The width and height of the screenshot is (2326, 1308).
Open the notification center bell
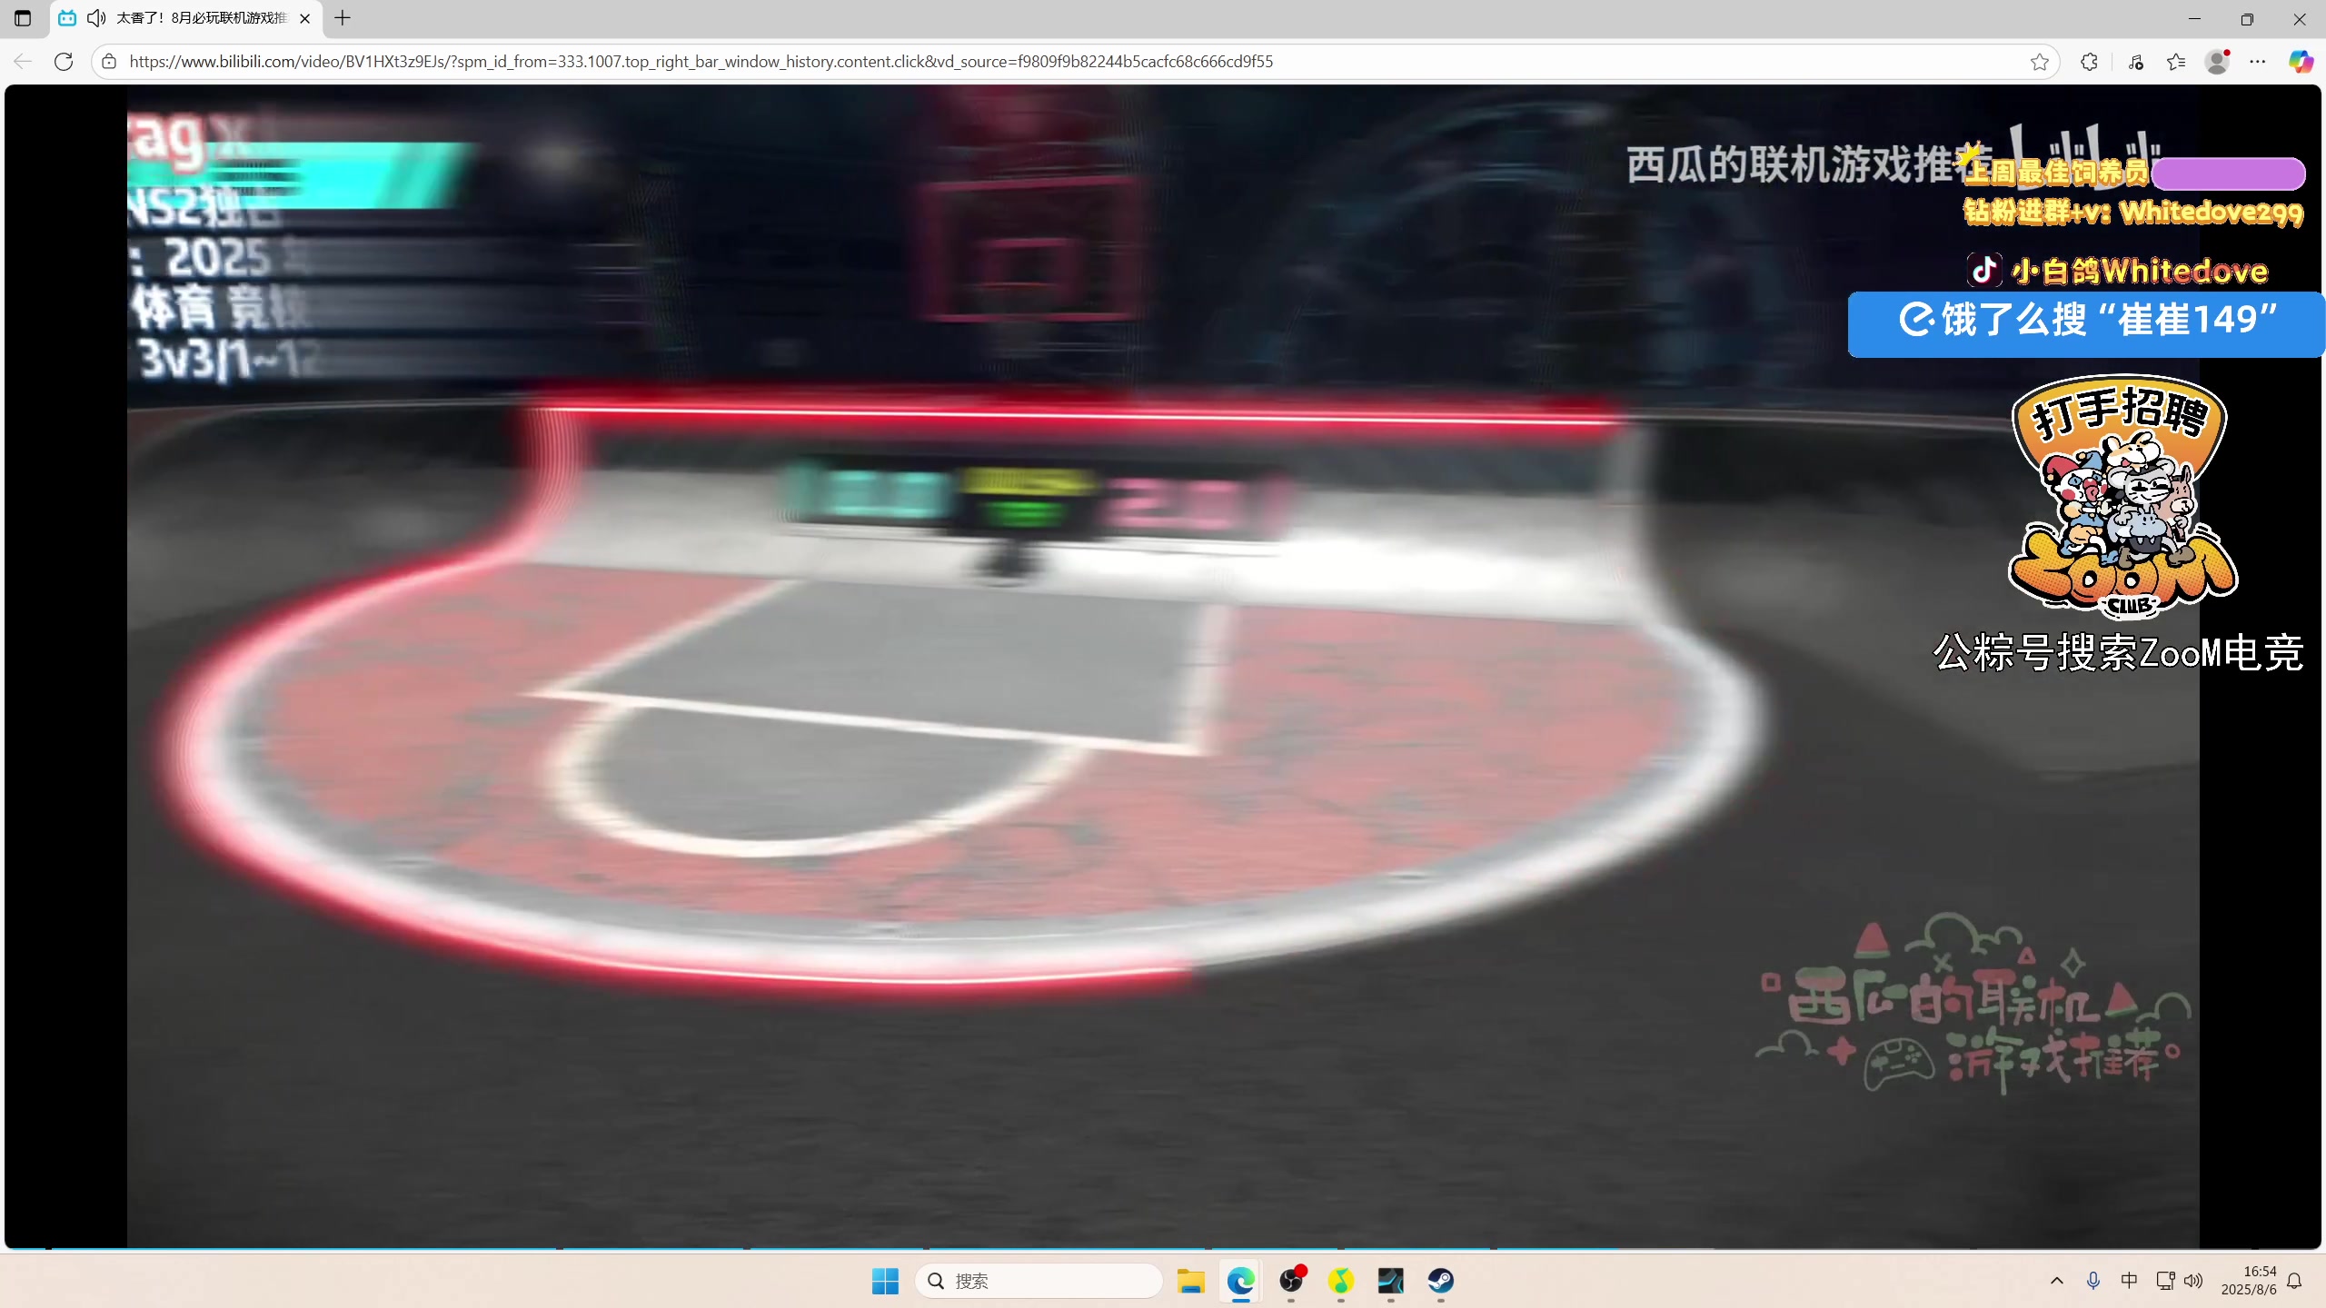(2295, 1281)
